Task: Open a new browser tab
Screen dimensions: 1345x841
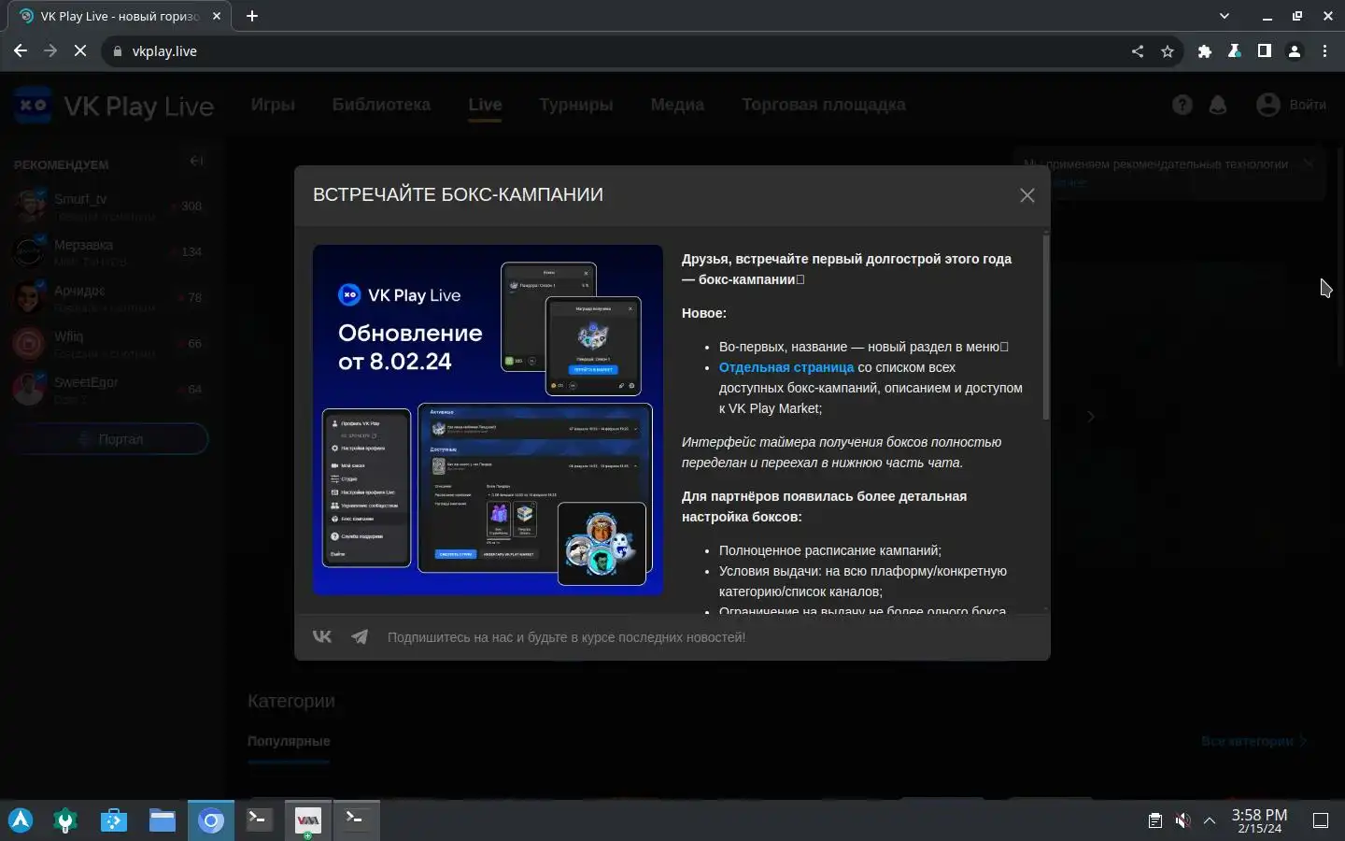Action: pyautogui.click(x=252, y=16)
